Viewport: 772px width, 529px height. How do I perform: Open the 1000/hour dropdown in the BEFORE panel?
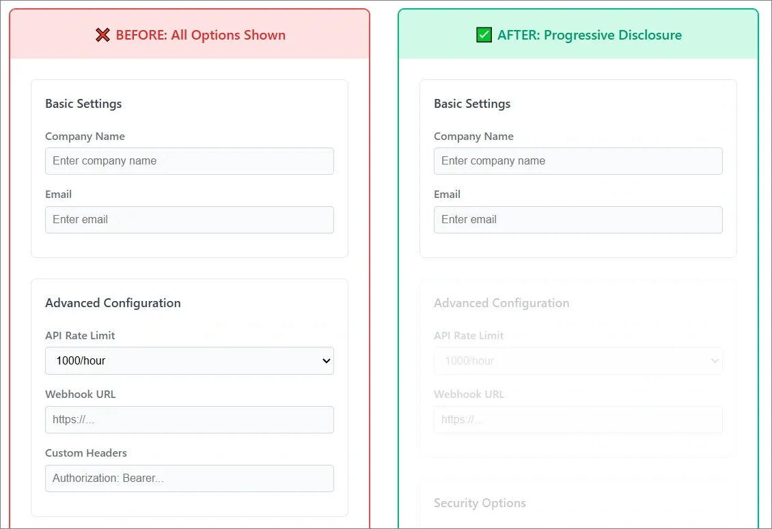pos(189,360)
